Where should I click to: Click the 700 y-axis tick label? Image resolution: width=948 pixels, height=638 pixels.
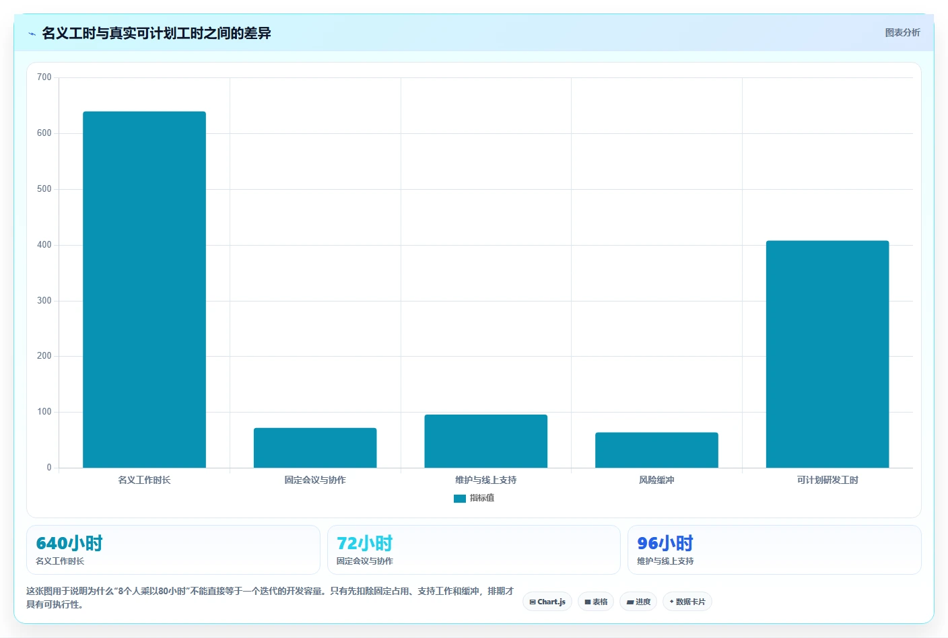coord(44,77)
